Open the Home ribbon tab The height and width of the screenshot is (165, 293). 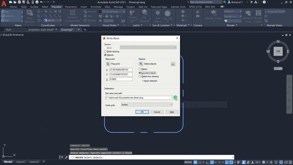click(13, 7)
